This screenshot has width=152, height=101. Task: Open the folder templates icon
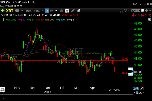click(x=78, y=11)
